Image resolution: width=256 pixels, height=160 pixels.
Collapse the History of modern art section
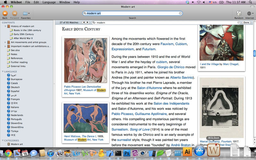coord(5,26)
